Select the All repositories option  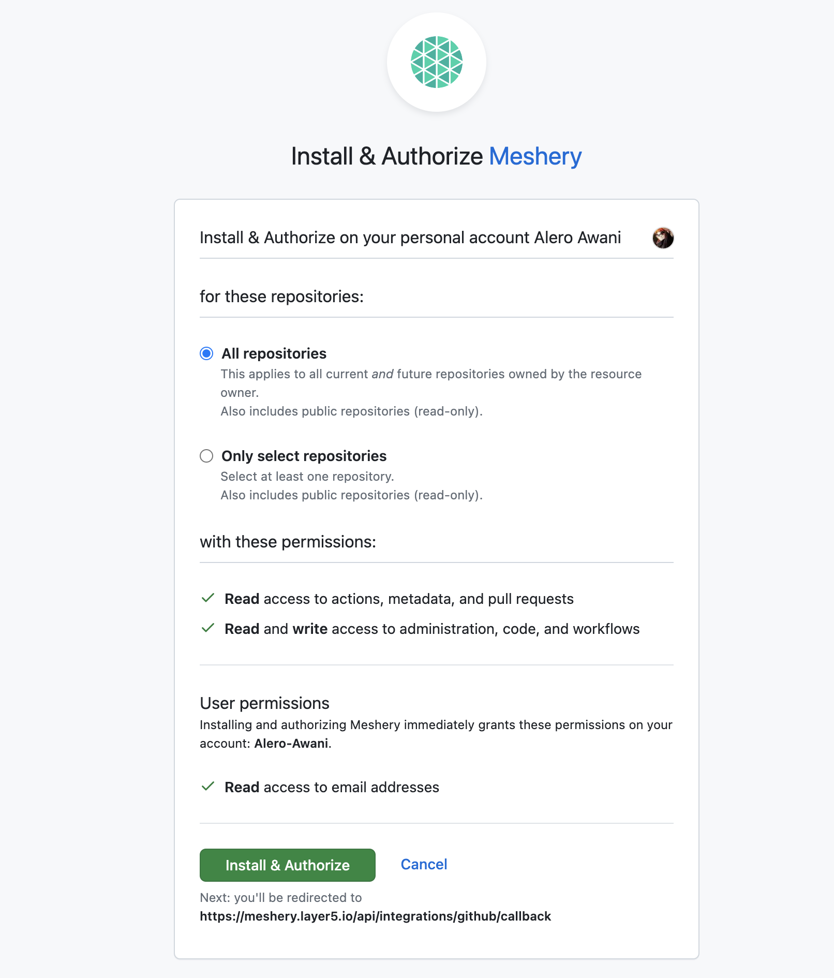point(206,353)
